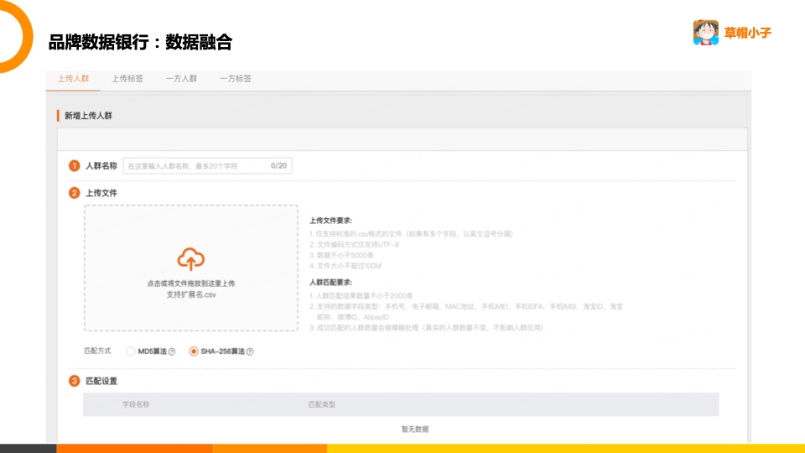Screen dimensions: 805x453
Task: Click the 草帽小子 cartoon avatar icon
Action: coord(706,33)
